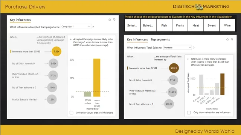Click 'Web Visits Last Month is 3 or less'
This screenshot has width=241, height=135.
coord(142,92)
